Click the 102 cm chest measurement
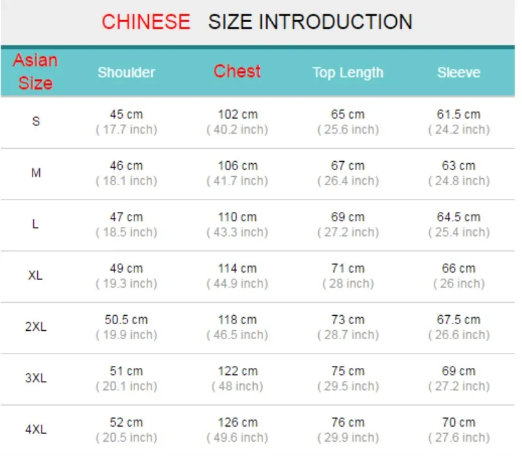The width and height of the screenshot is (522, 456). tap(238, 115)
